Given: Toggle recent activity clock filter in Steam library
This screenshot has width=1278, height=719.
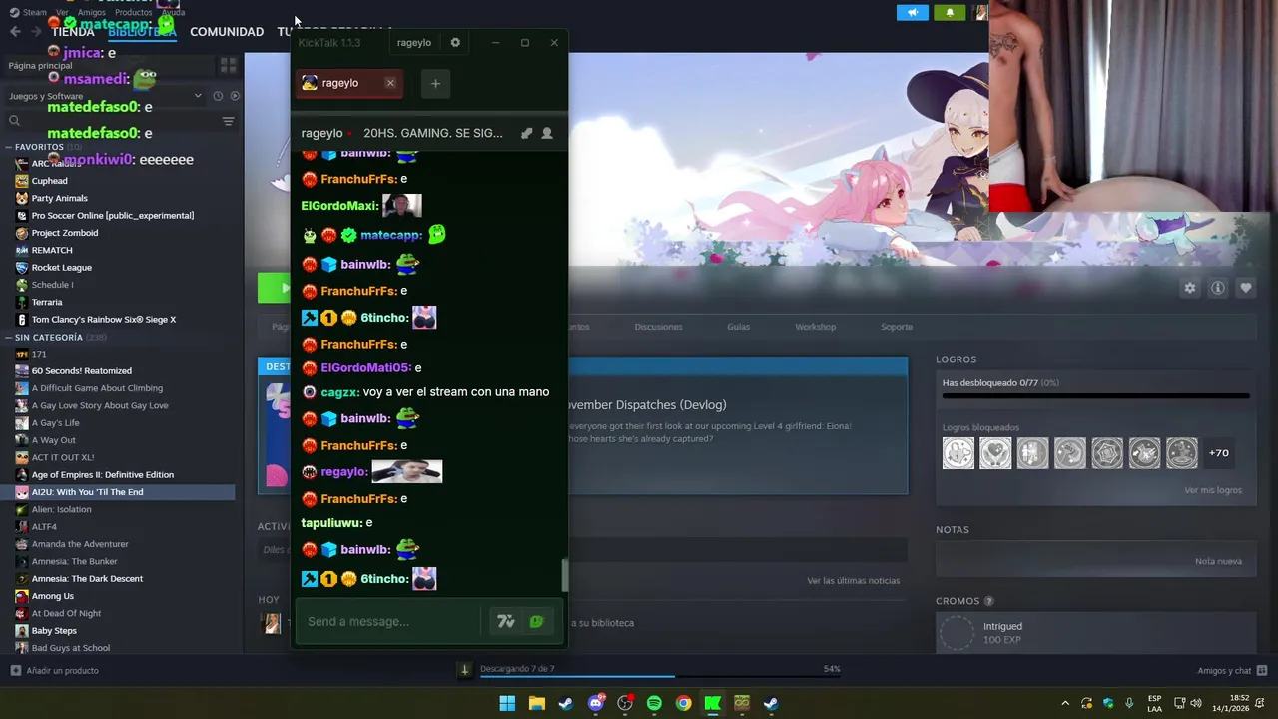Looking at the screenshot, I should pyautogui.click(x=218, y=96).
